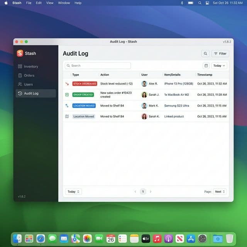
Task: Click the order created row icon
Action: coord(67,95)
